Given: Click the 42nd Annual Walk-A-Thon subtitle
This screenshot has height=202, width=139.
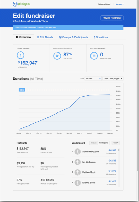Looking at the screenshot, I should click(x=30, y=21).
